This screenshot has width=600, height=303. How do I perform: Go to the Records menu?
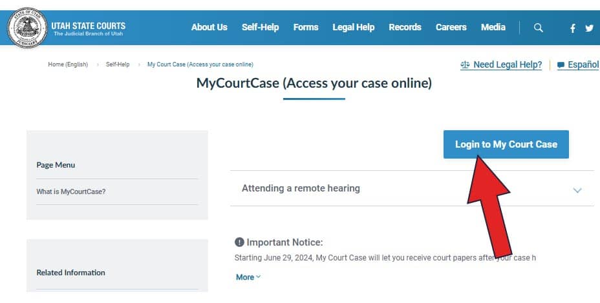405,27
